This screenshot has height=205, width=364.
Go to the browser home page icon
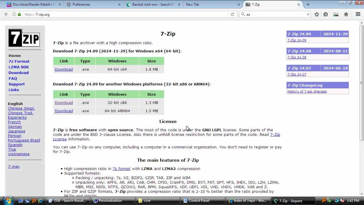(x=346, y=14)
